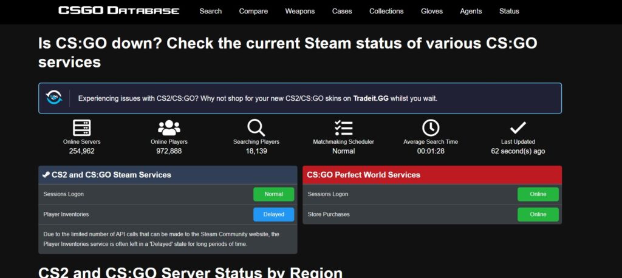Go to the Weapons section

(x=300, y=11)
